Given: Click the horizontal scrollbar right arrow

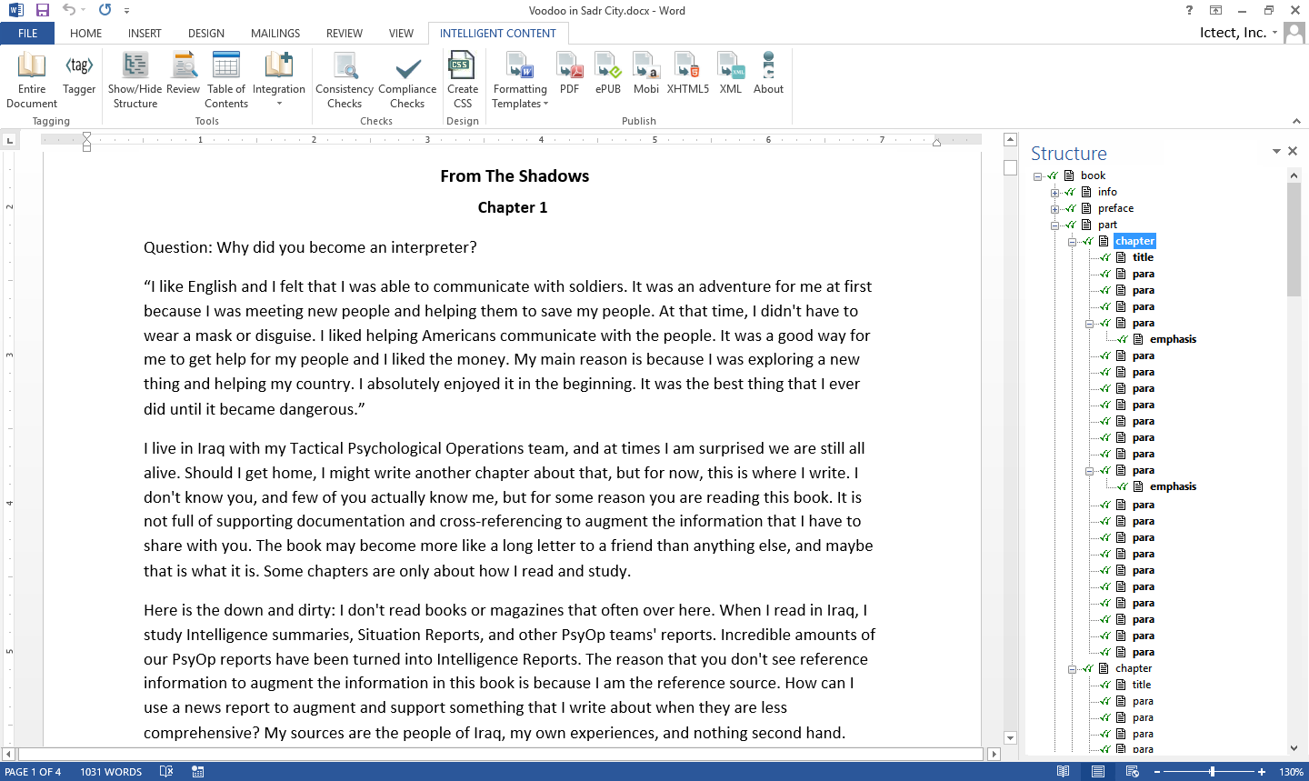Looking at the screenshot, I should 994,754.
